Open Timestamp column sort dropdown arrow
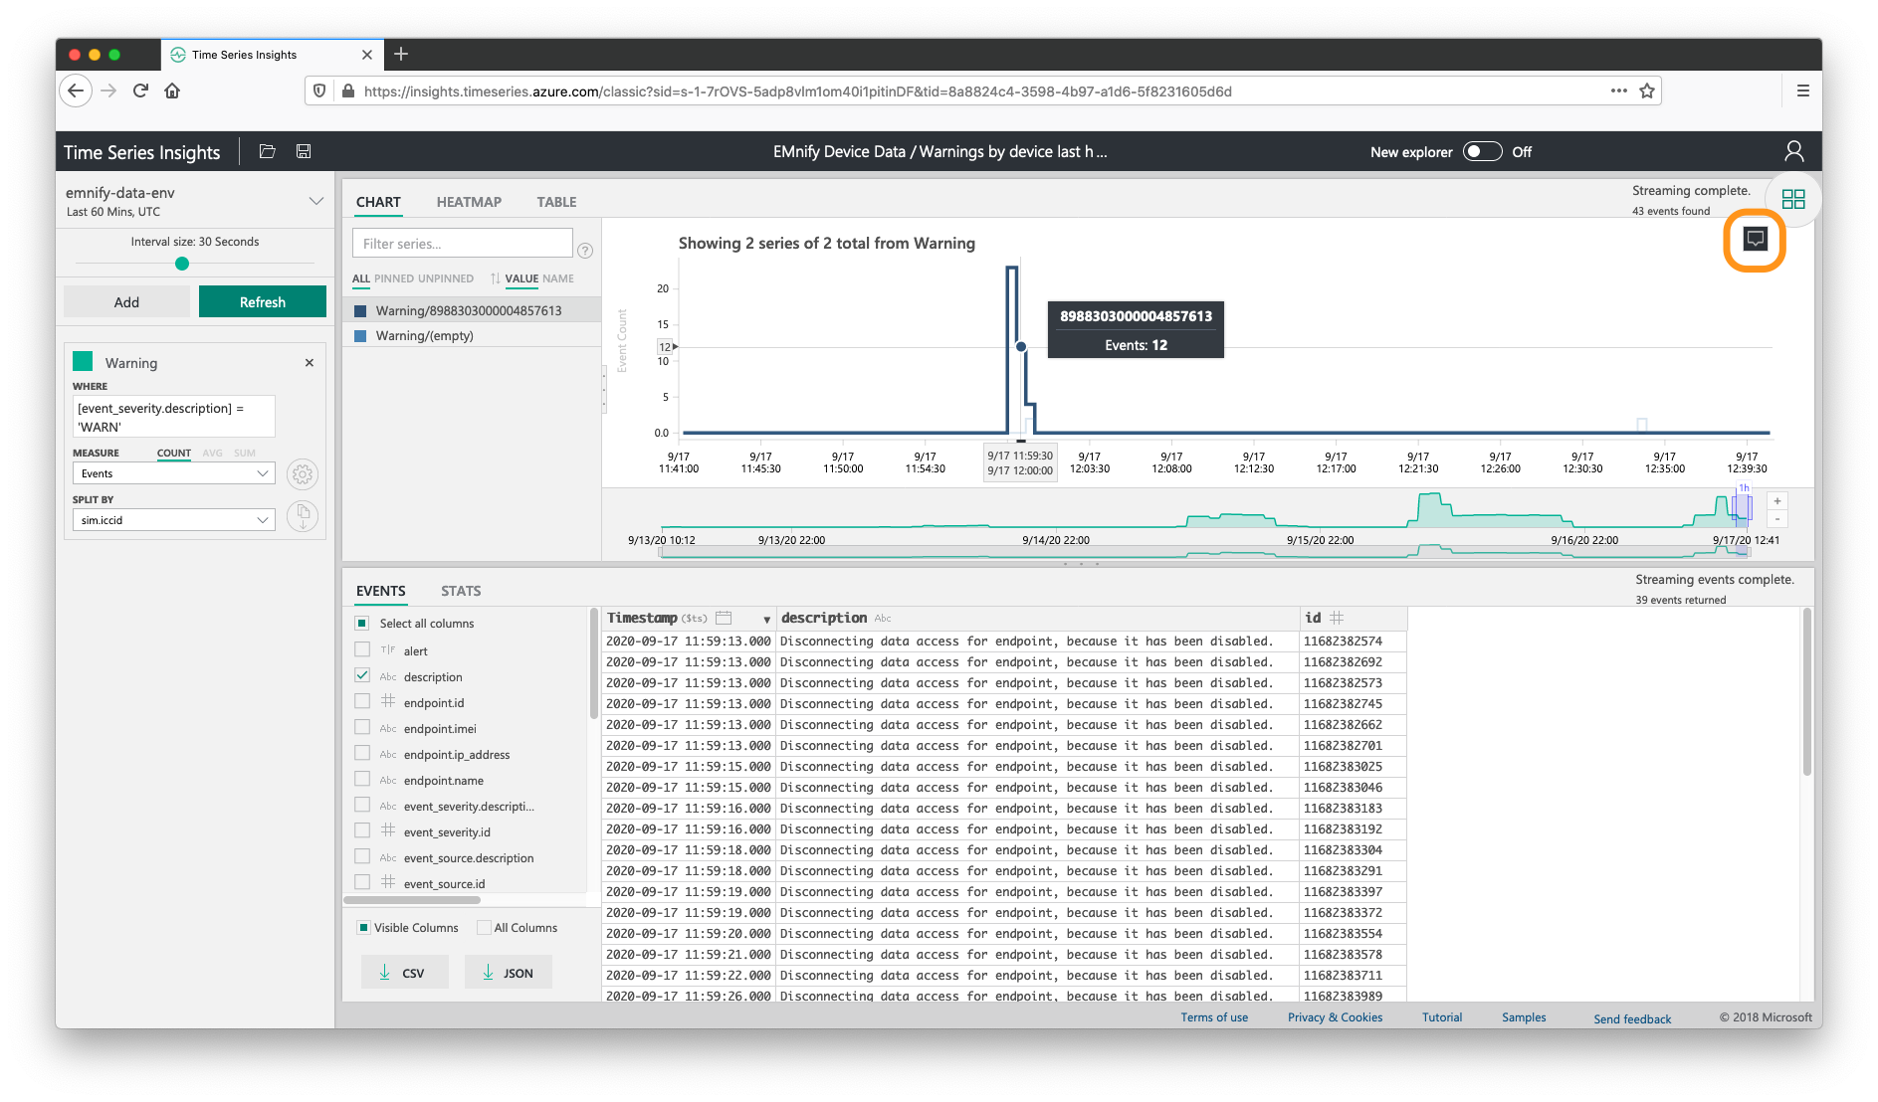Viewport: 1878px width, 1102px height. pos(766,619)
